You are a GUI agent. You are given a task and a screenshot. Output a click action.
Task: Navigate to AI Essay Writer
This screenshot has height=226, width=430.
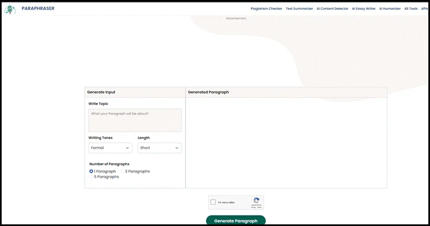364,9
